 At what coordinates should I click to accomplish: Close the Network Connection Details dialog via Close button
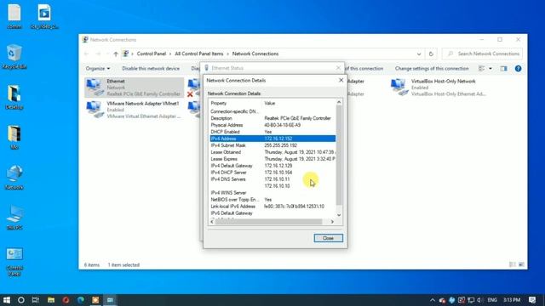(328, 238)
